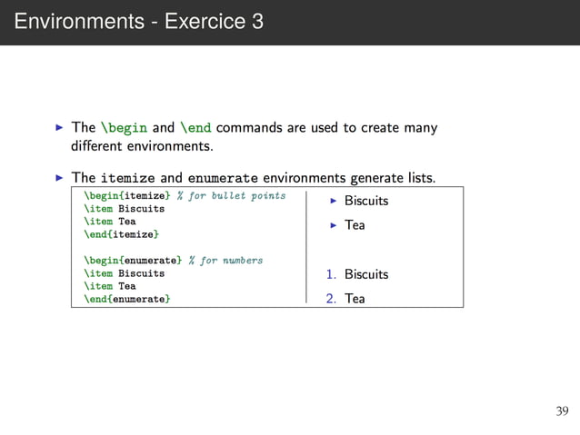
Task: Click the green \begin command text
Action: pos(125,128)
